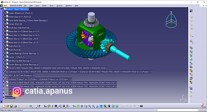
Task: Open the Select tool dropdown arrow
Action: pyautogui.click(x=193, y=36)
